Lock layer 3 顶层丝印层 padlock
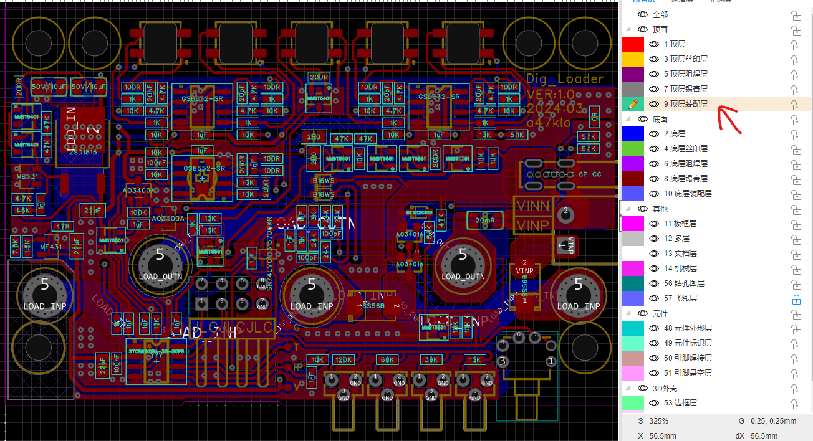813x441 pixels. (x=796, y=60)
